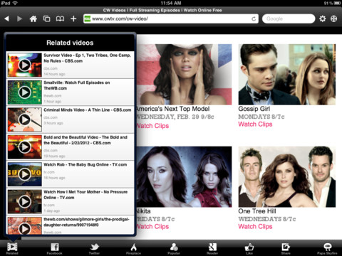
Task: Open the Twitter tab in bottom bar
Action: (94, 248)
